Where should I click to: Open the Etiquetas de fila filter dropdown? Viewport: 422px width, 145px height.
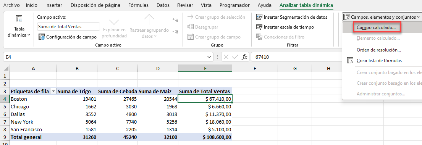53,92
